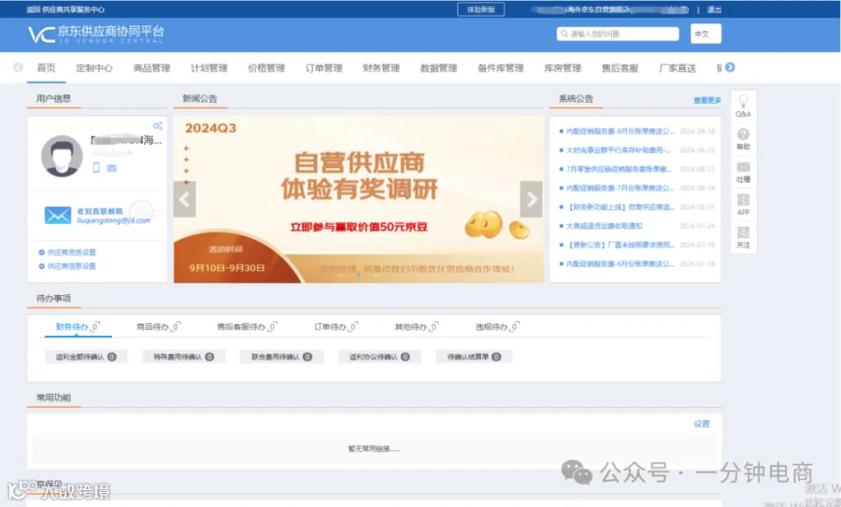Switch to the 订单待办 tab
This screenshot has width=841, height=507.
[x=335, y=327]
